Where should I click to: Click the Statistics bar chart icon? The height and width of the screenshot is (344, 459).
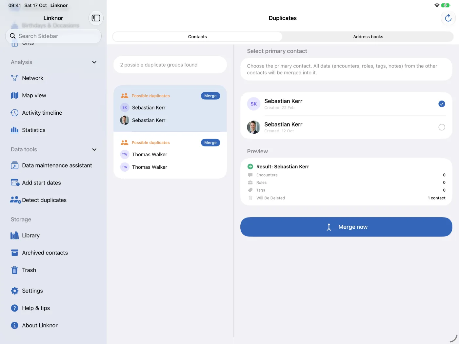tap(14, 130)
